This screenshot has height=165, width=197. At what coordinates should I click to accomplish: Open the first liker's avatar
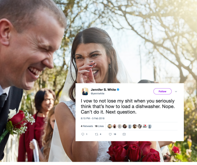tap(110, 126)
